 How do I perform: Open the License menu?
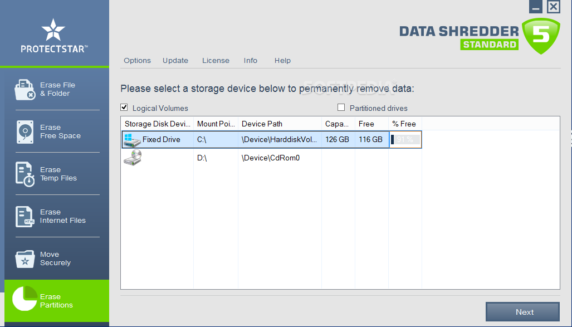[216, 61]
